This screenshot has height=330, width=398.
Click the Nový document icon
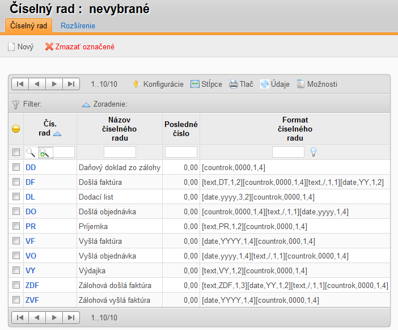pyautogui.click(x=11, y=46)
